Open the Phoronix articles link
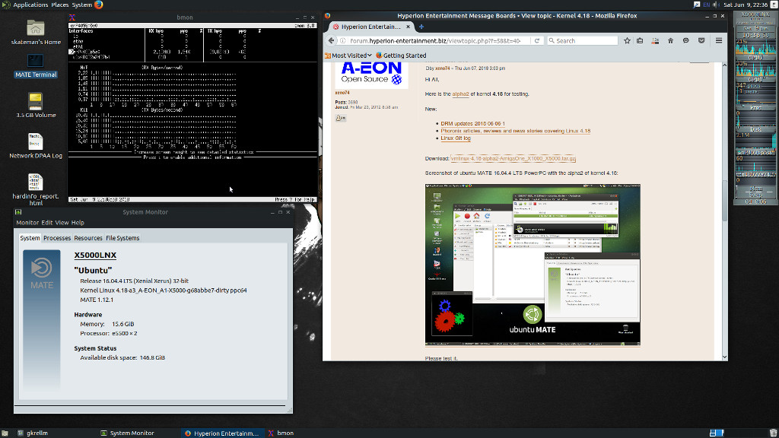 point(515,131)
